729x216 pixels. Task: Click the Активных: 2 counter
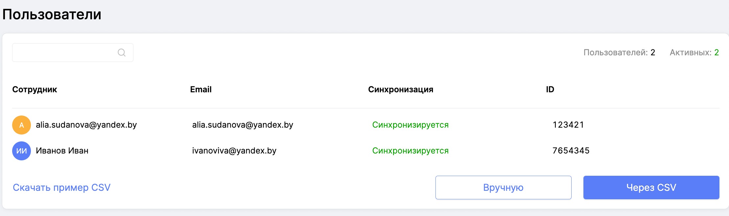coord(694,52)
